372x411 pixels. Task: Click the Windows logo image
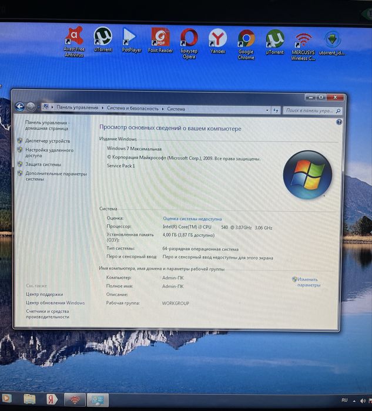[307, 174]
